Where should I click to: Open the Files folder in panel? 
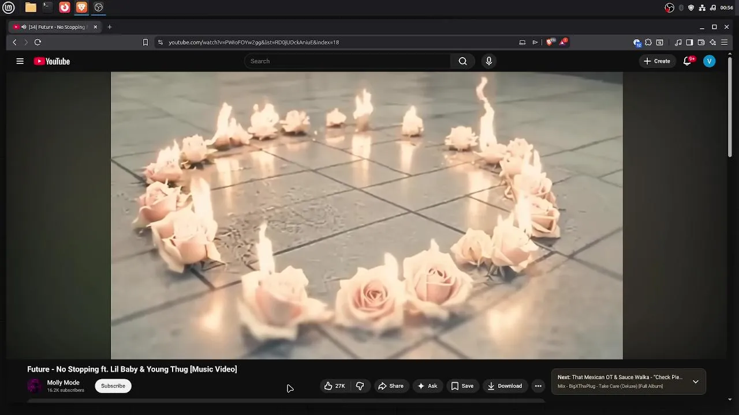(x=31, y=7)
